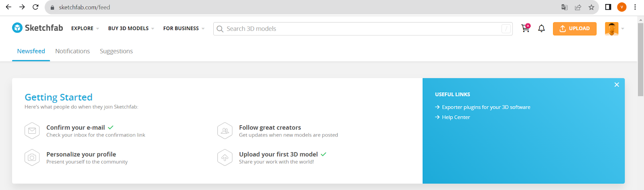Click the Getting Started heading
This screenshot has height=190, width=644.
(59, 97)
